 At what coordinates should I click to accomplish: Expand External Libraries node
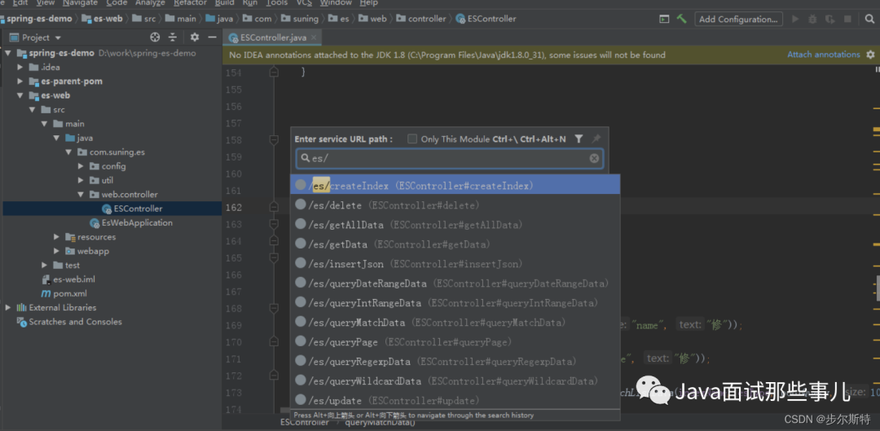click(x=8, y=308)
